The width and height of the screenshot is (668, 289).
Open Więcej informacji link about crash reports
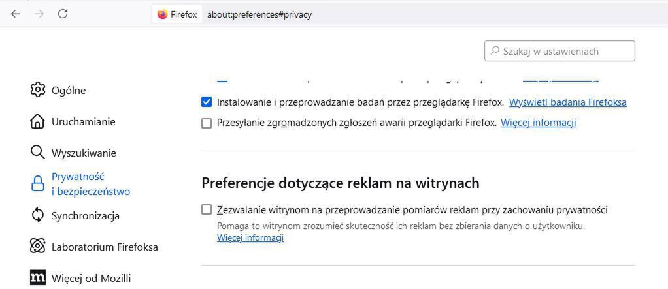coord(538,123)
